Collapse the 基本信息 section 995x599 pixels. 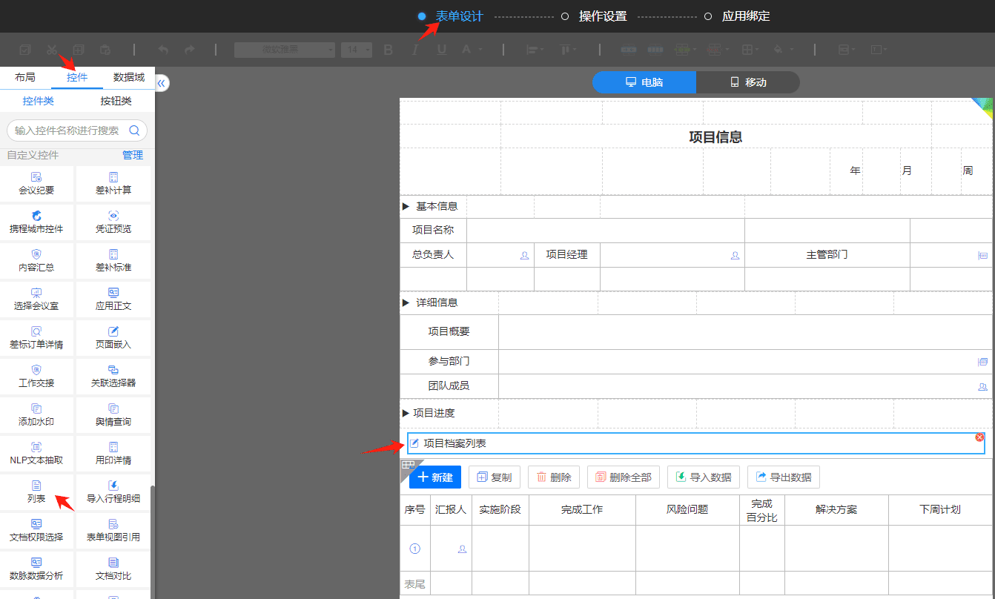coord(406,206)
